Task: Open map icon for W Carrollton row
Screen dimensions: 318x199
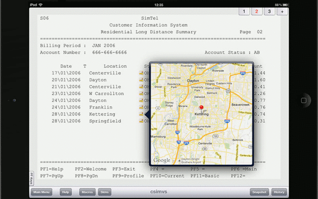Action: point(141,94)
